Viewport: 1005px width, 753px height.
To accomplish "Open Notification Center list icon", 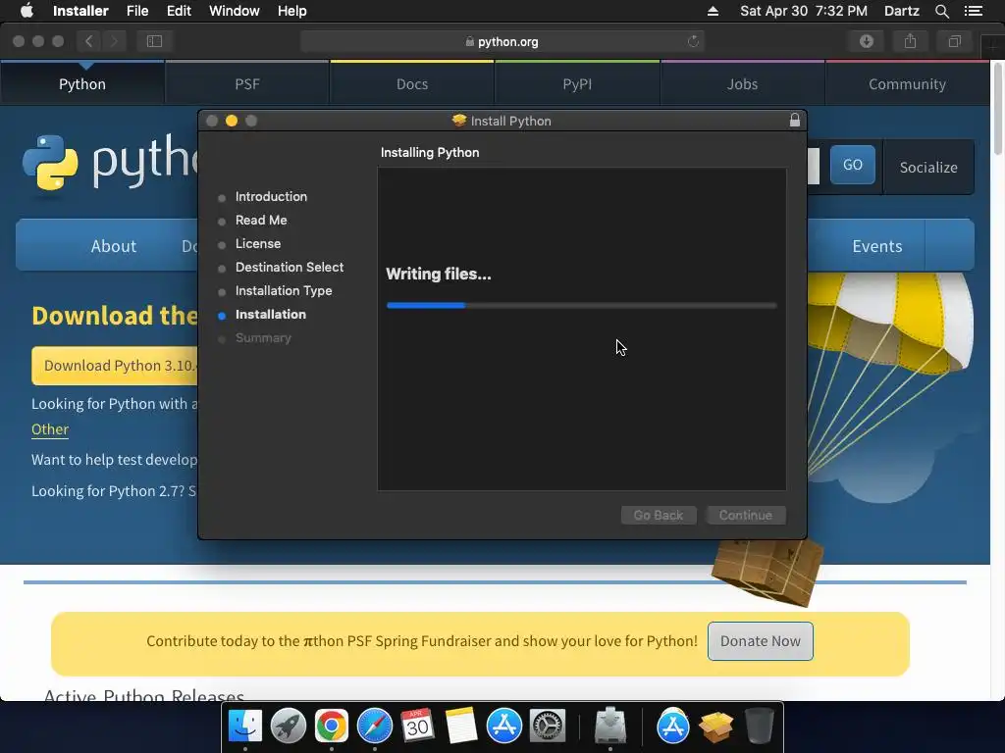I will tap(974, 11).
